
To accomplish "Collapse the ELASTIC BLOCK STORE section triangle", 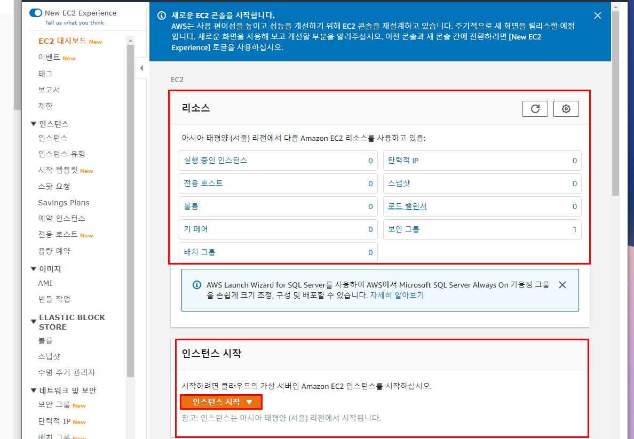I will tap(34, 322).
